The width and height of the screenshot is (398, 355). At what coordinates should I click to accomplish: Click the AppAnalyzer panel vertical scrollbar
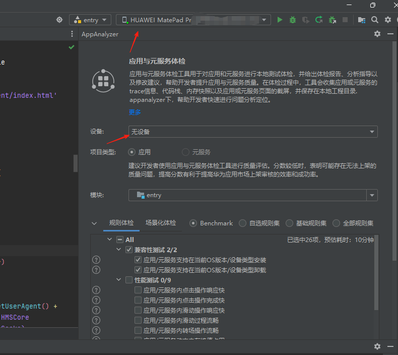pos(394,151)
